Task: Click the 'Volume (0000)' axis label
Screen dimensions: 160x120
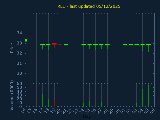Action: click(x=12, y=95)
